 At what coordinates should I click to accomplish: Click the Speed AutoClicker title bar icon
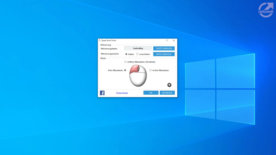[100, 41]
